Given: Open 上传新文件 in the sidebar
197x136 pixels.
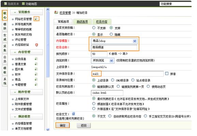Looking at the screenshot, I should (x=22, y=99).
